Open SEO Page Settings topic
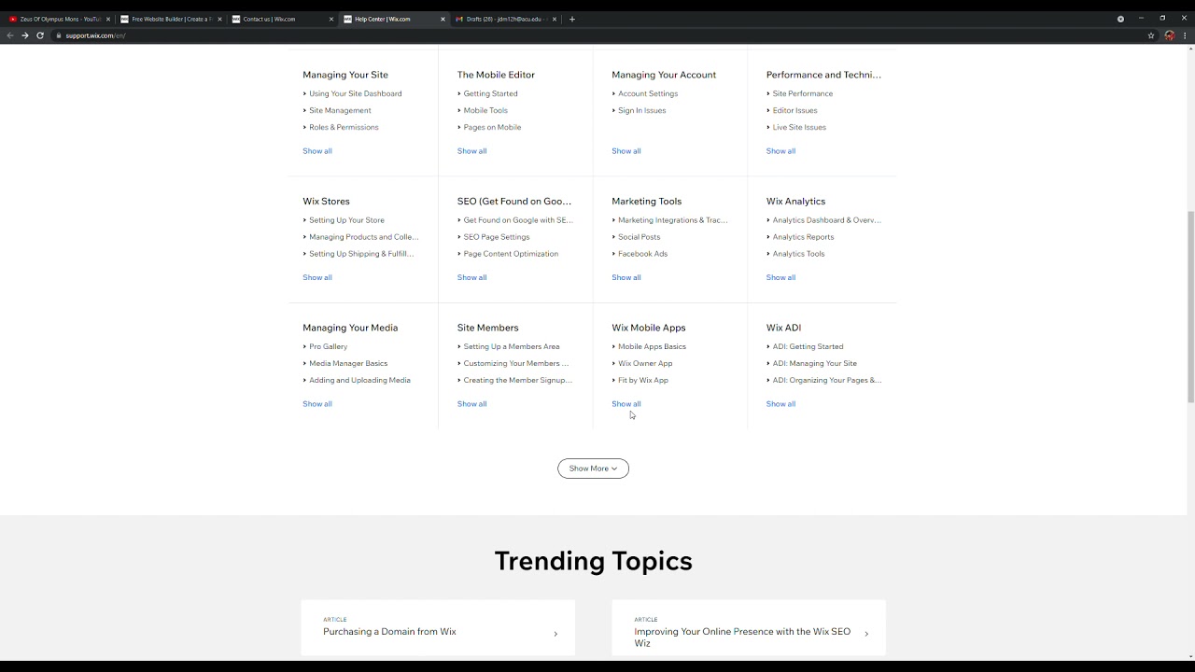Screen dimensions: 1195x672 [497, 237]
